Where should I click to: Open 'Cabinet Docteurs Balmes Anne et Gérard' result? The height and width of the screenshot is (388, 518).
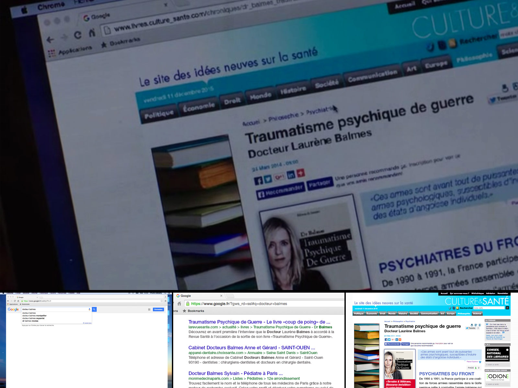tap(252, 348)
